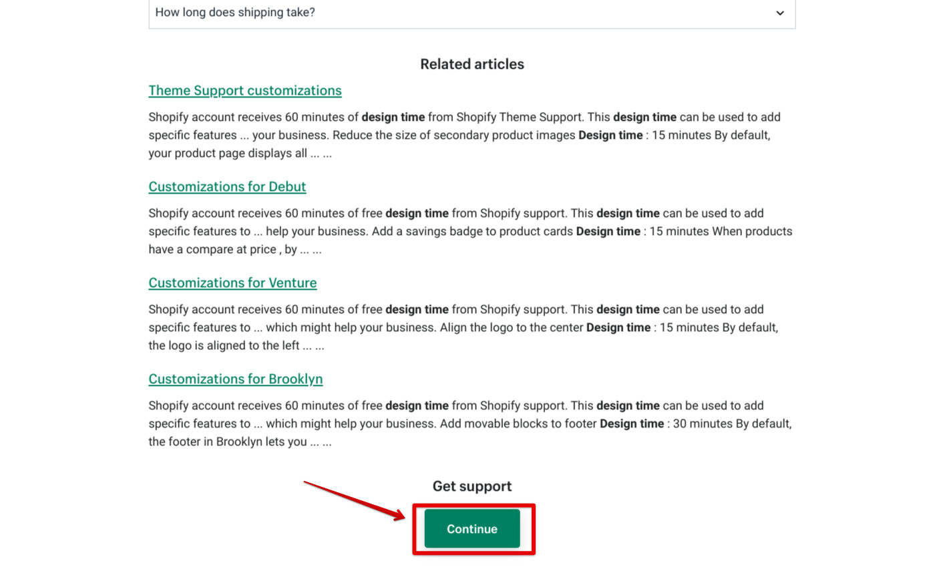Open the Customizations for Debut link
The height and width of the screenshot is (567, 931).
coord(227,186)
